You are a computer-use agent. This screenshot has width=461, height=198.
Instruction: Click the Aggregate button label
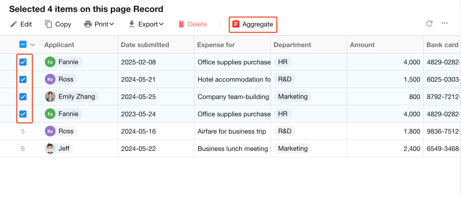pyautogui.click(x=257, y=24)
